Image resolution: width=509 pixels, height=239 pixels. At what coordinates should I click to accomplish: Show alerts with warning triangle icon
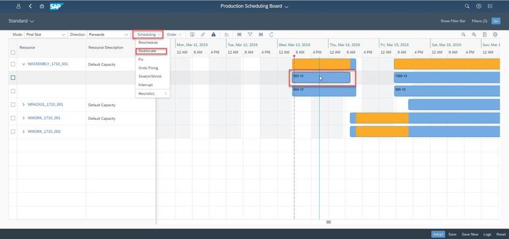[x=213, y=34]
